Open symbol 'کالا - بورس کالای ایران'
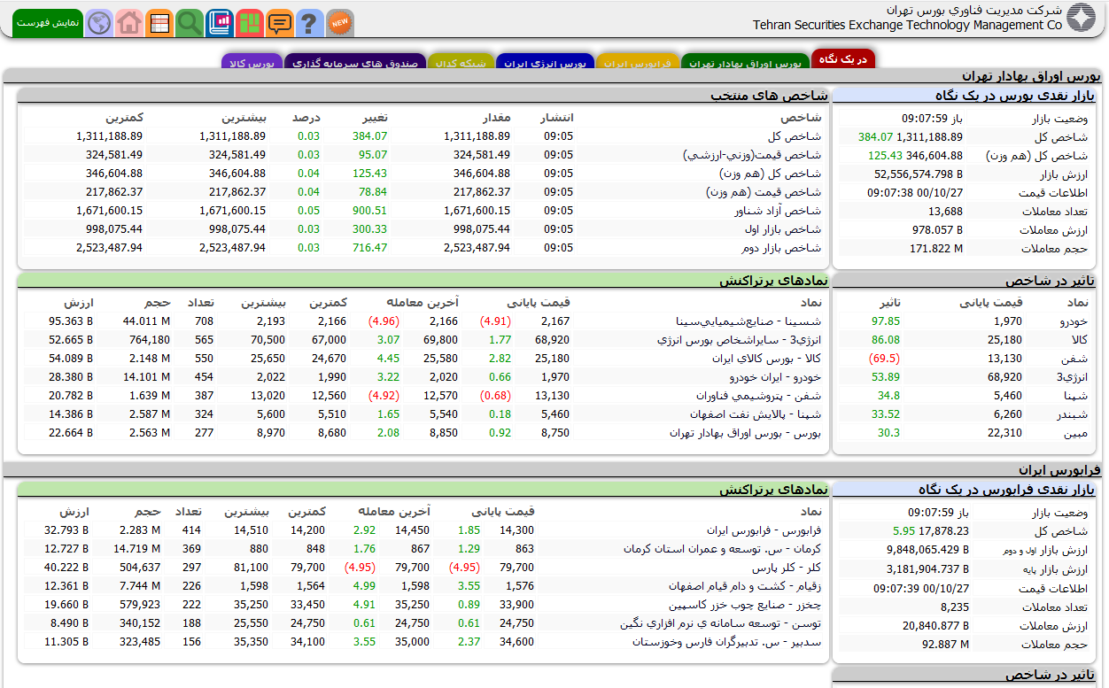Image resolution: width=1109 pixels, height=688 pixels. coord(766,359)
